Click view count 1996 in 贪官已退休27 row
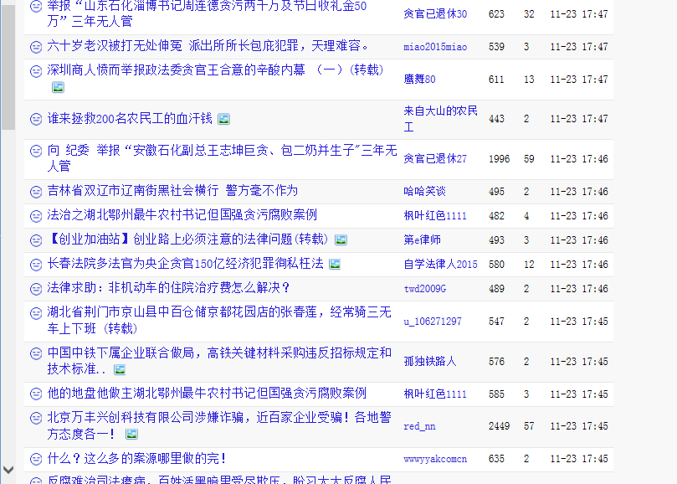The image size is (677, 484). [x=499, y=158]
